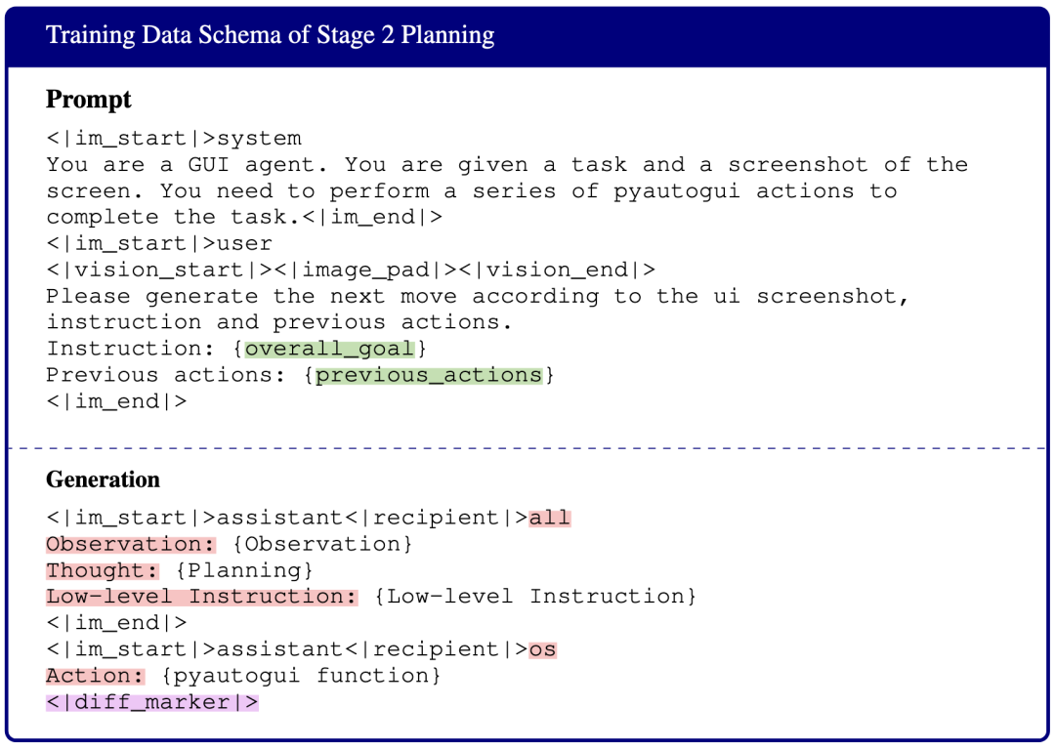Click the green overall_goal placeholder
The height and width of the screenshot is (749, 1055).
(x=329, y=349)
